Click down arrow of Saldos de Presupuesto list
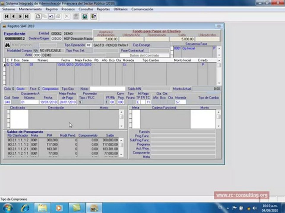Viewport: 285px width, 213px height. point(121,154)
